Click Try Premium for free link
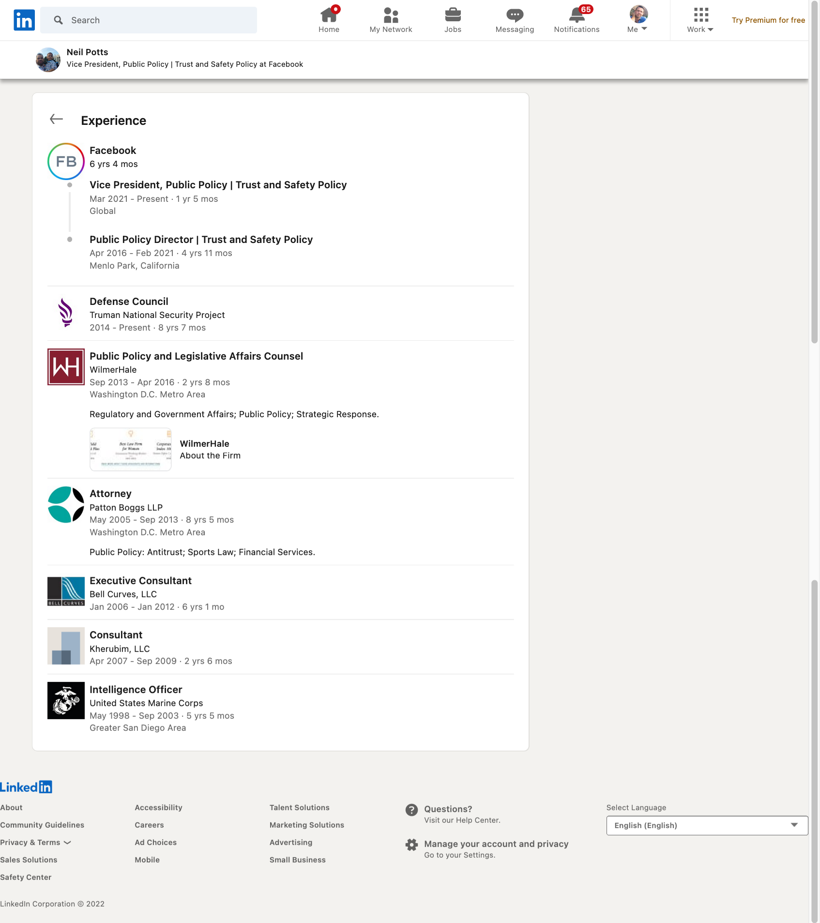Screen dimensions: 820x923 [768, 20]
